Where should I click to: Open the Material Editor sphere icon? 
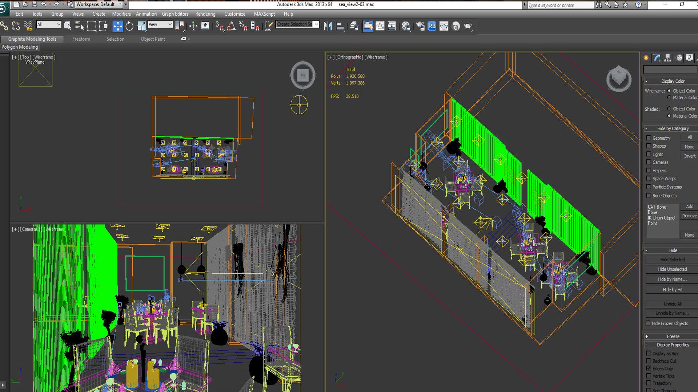(406, 26)
